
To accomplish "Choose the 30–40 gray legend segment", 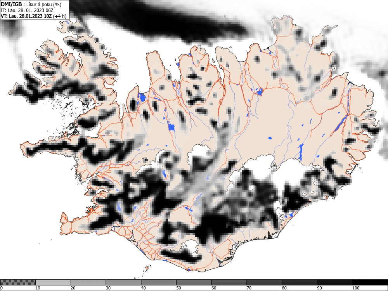I will [123, 282].
